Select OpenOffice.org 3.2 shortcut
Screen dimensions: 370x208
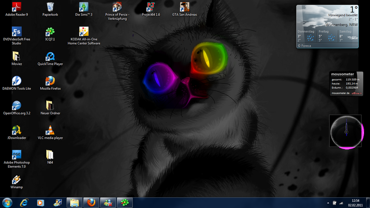17,108
